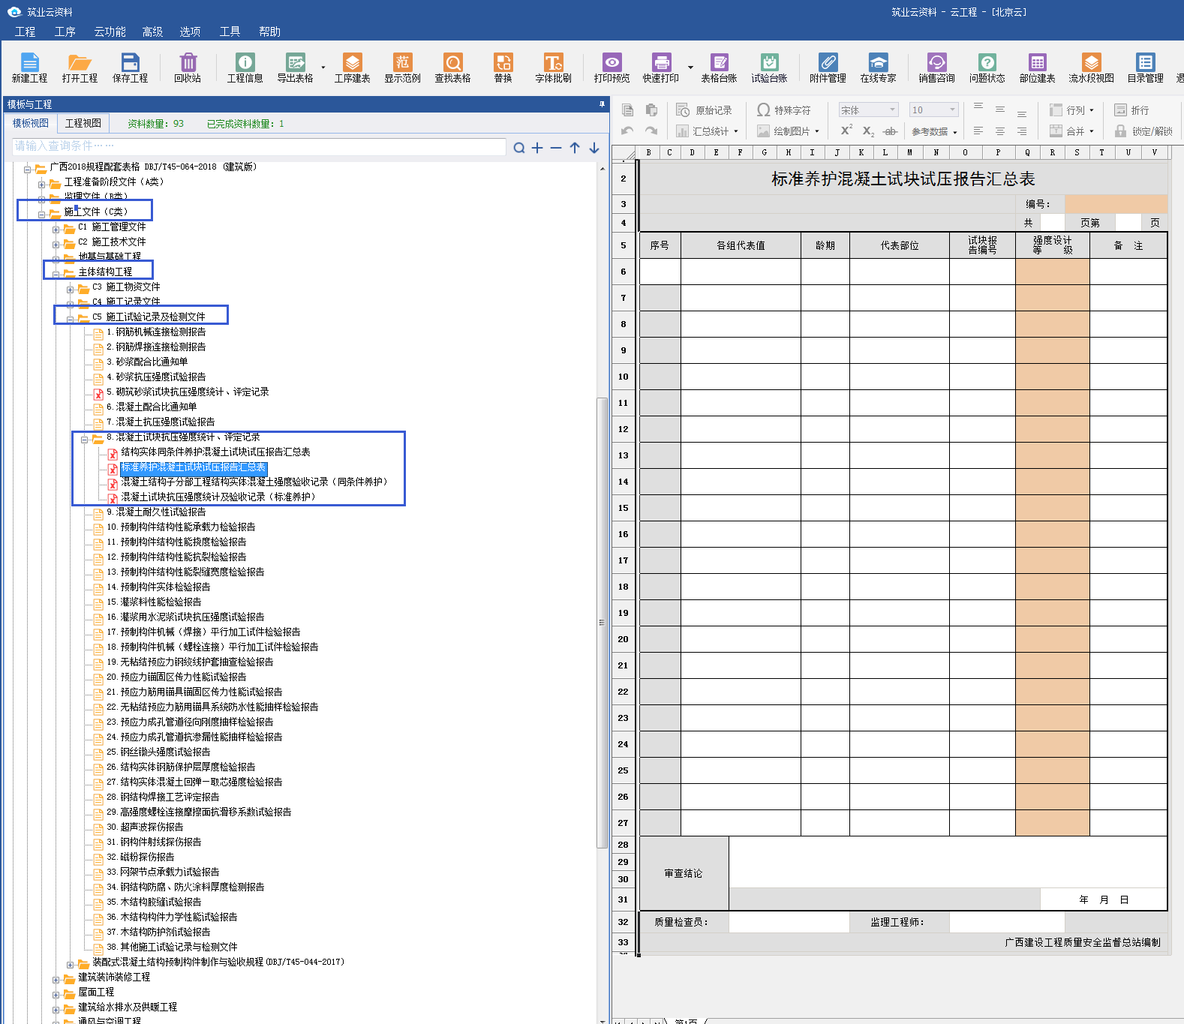This screenshot has height=1024, width=1184.
Task: Click the 请输入查询条件 search field
Action: click(259, 146)
